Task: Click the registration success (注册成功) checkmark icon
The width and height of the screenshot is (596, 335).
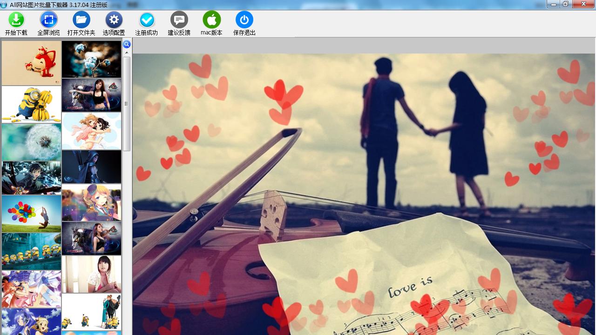Action: pos(147,20)
